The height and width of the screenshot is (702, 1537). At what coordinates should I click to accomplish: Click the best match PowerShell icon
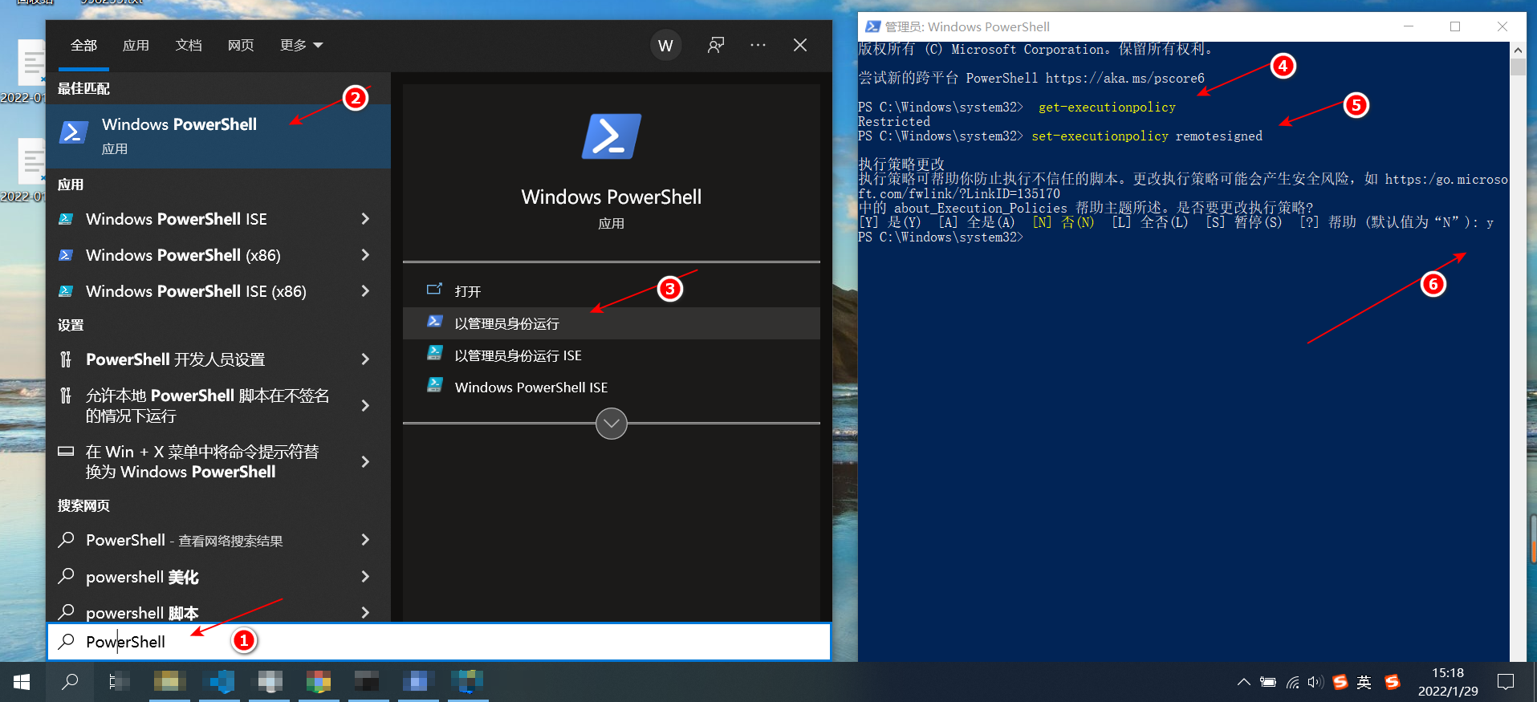pos(73,132)
